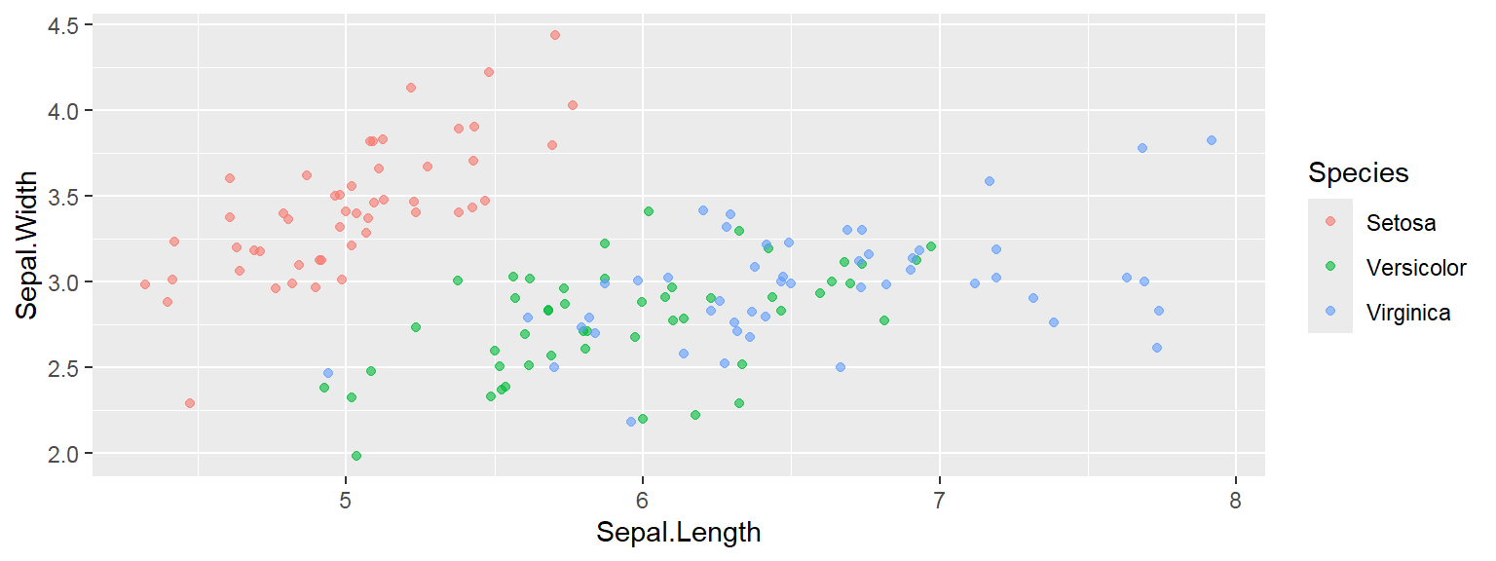Click the Sepal.Length x-axis title
The image size is (1496, 561).
pyautogui.click(x=678, y=533)
